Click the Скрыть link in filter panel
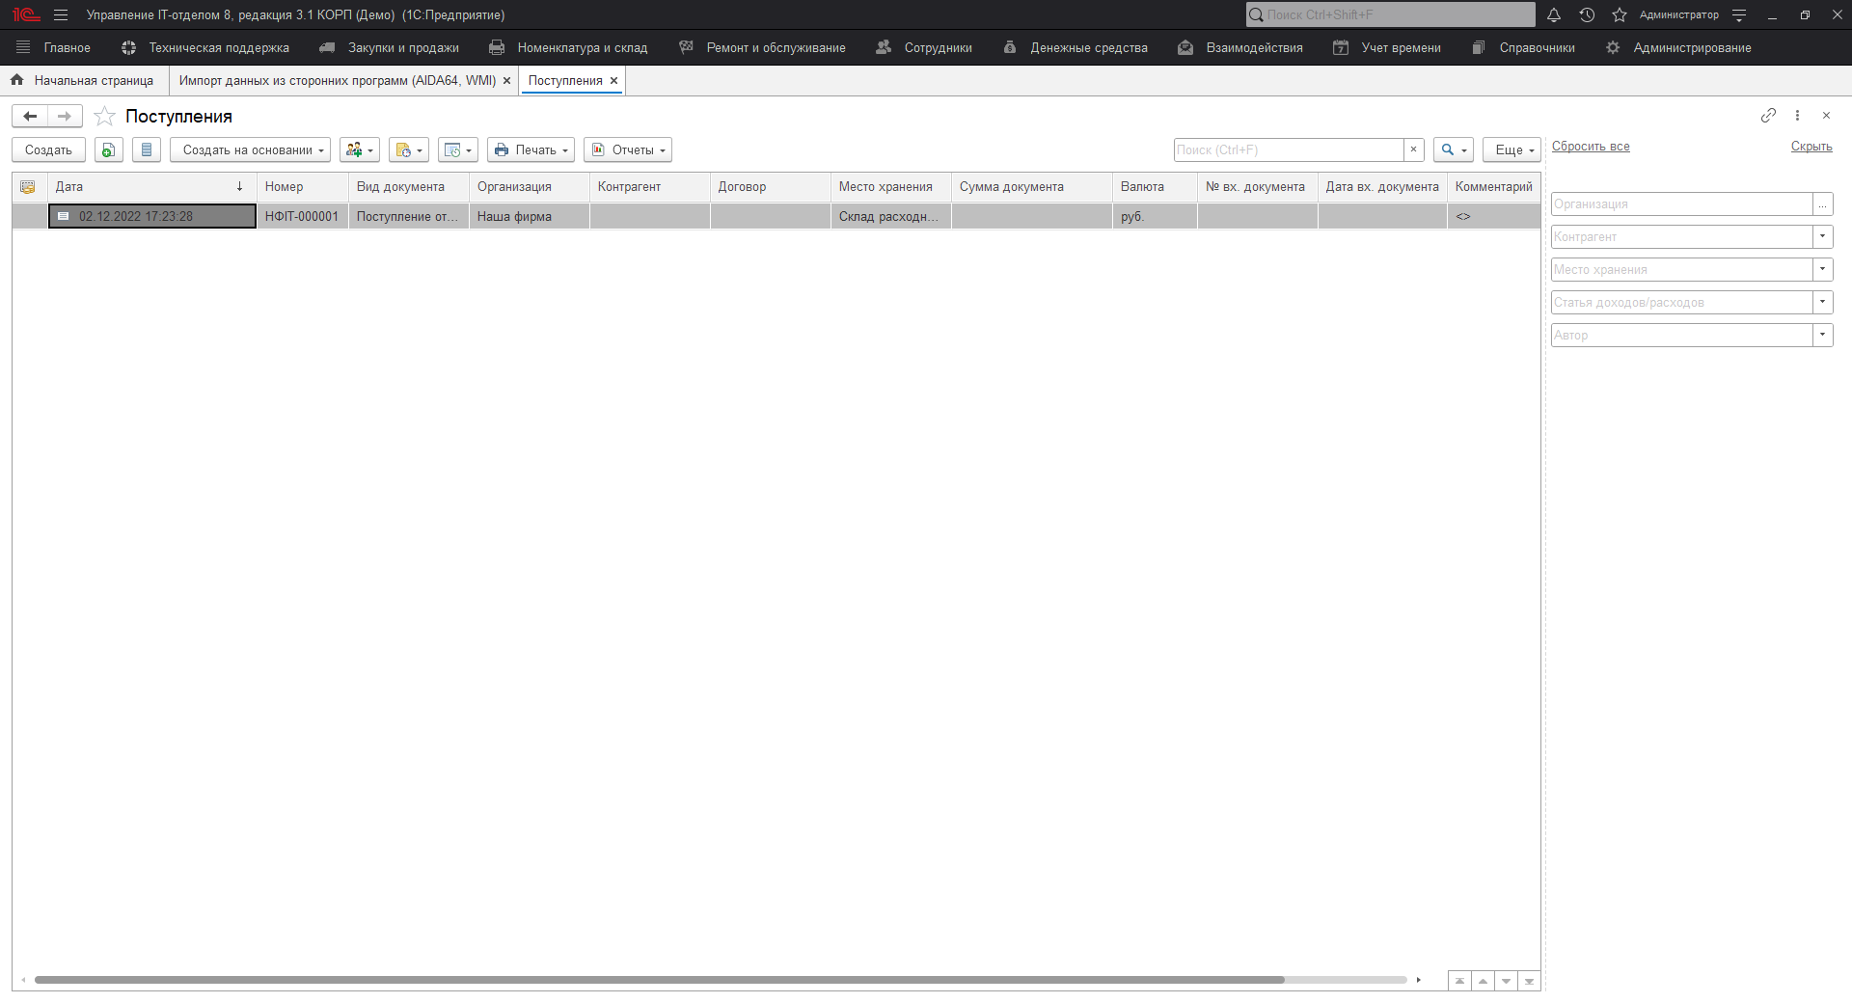Viewport: 1852px width, 1003px height. [1811, 147]
